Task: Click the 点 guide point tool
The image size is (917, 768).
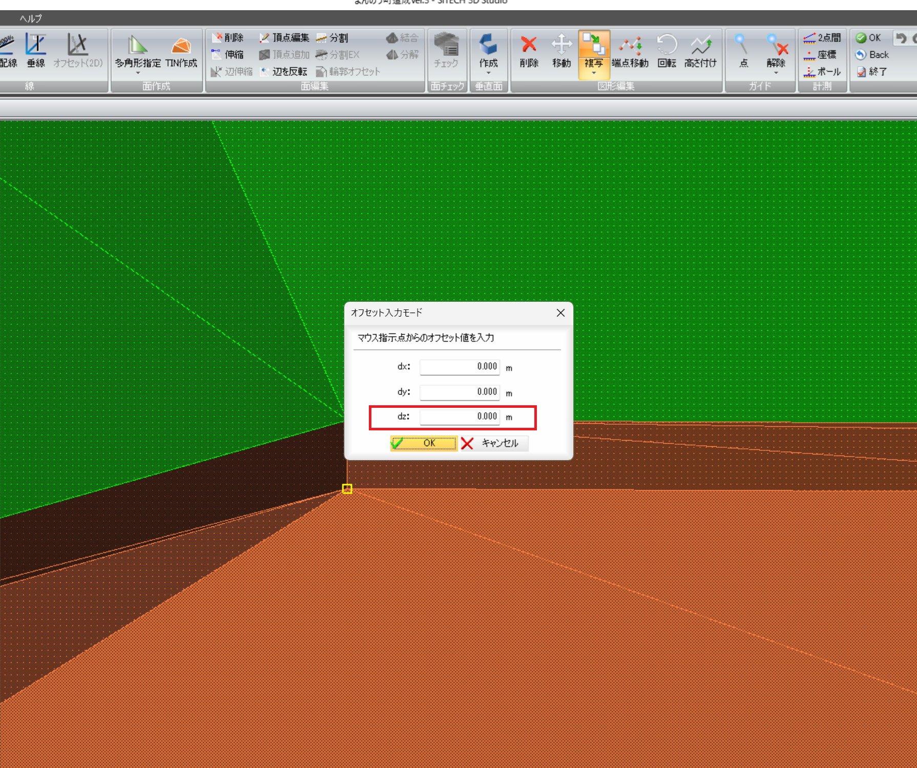Action: coord(743,51)
